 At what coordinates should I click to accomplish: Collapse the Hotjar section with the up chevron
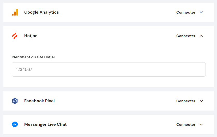point(201,36)
